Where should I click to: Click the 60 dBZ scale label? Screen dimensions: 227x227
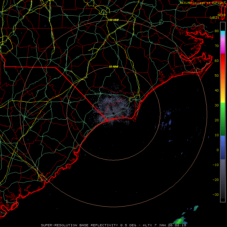(217, 61)
